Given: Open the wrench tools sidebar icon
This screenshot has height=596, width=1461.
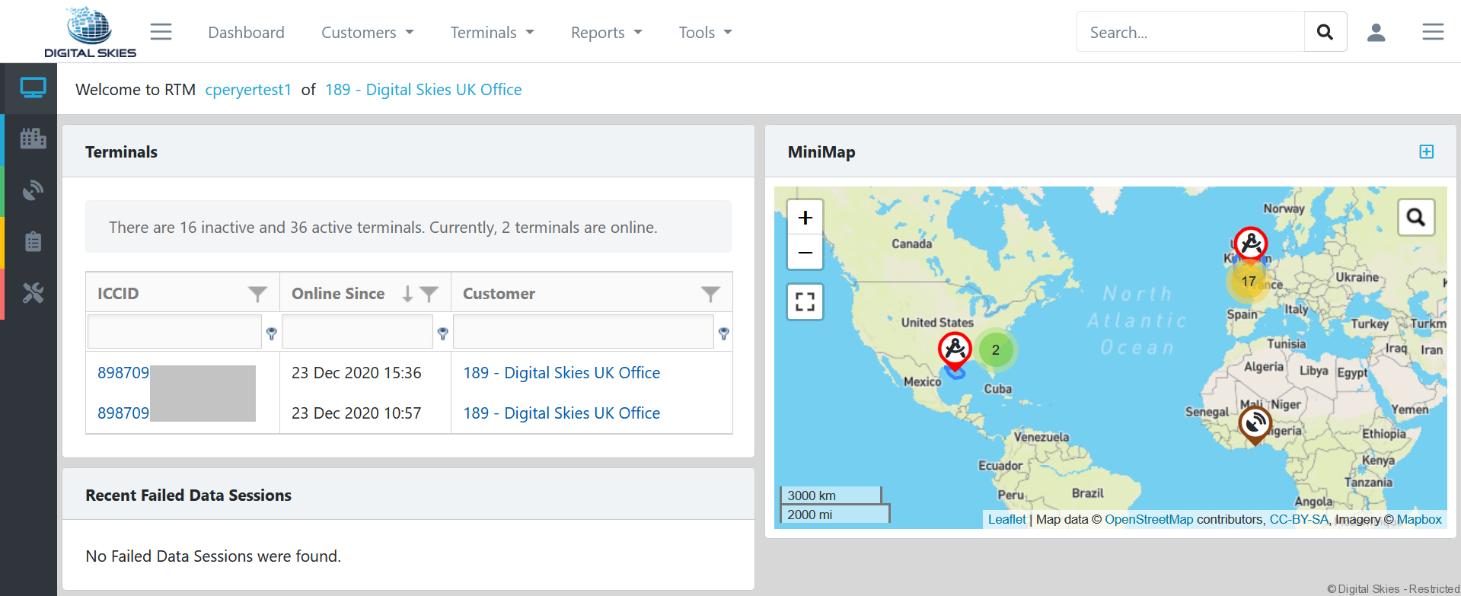Looking at the screenshot, I should point(33,293).
